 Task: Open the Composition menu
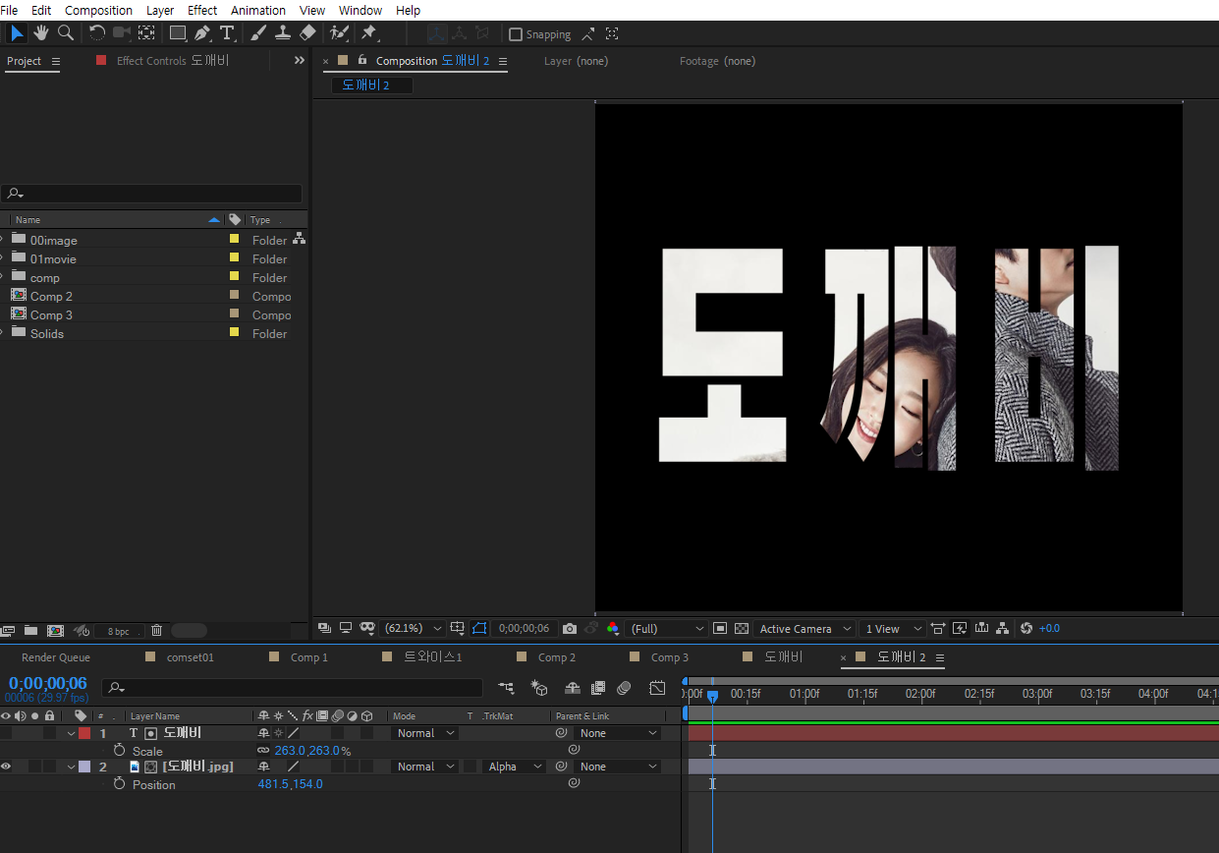click(x=98, y=10)
